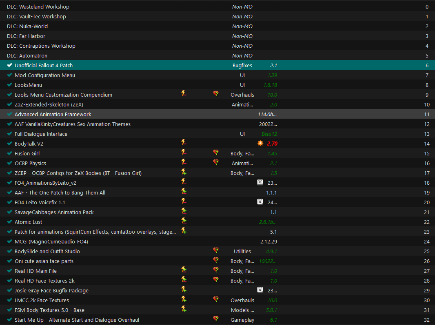This screenshot has height=325, width=435.
Task: Click endorsement heart icon on Fusion Girl row
Action: click(216, 153)
